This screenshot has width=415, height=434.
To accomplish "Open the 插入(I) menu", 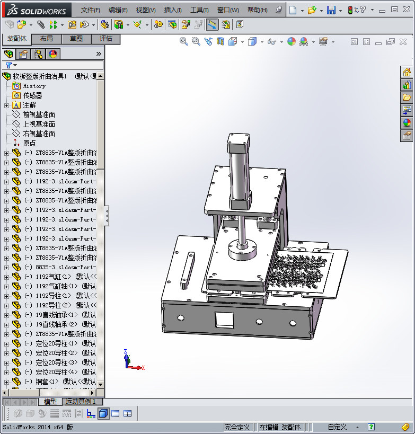I will (173, 10).
